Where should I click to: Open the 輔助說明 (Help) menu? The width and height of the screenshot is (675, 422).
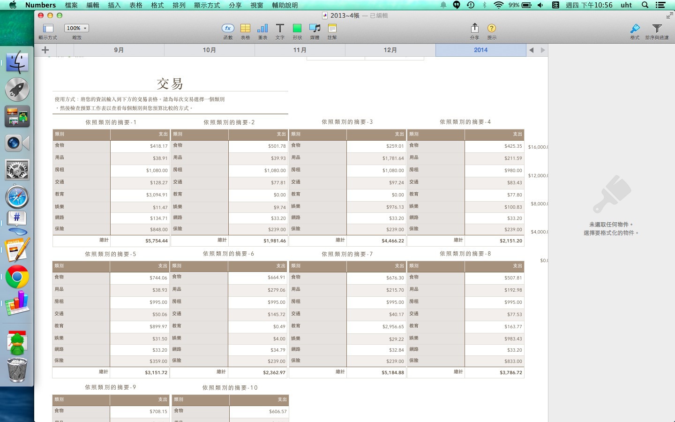(285, 5)
